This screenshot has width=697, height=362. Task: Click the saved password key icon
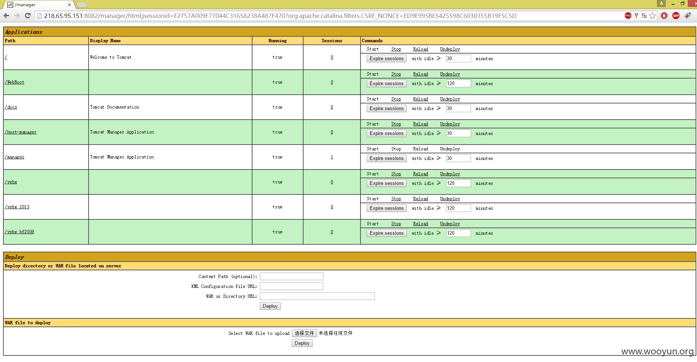click(636, 15)
